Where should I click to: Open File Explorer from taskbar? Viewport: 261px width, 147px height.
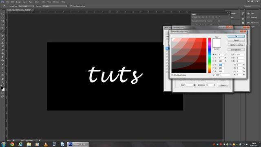click(29, 144)
